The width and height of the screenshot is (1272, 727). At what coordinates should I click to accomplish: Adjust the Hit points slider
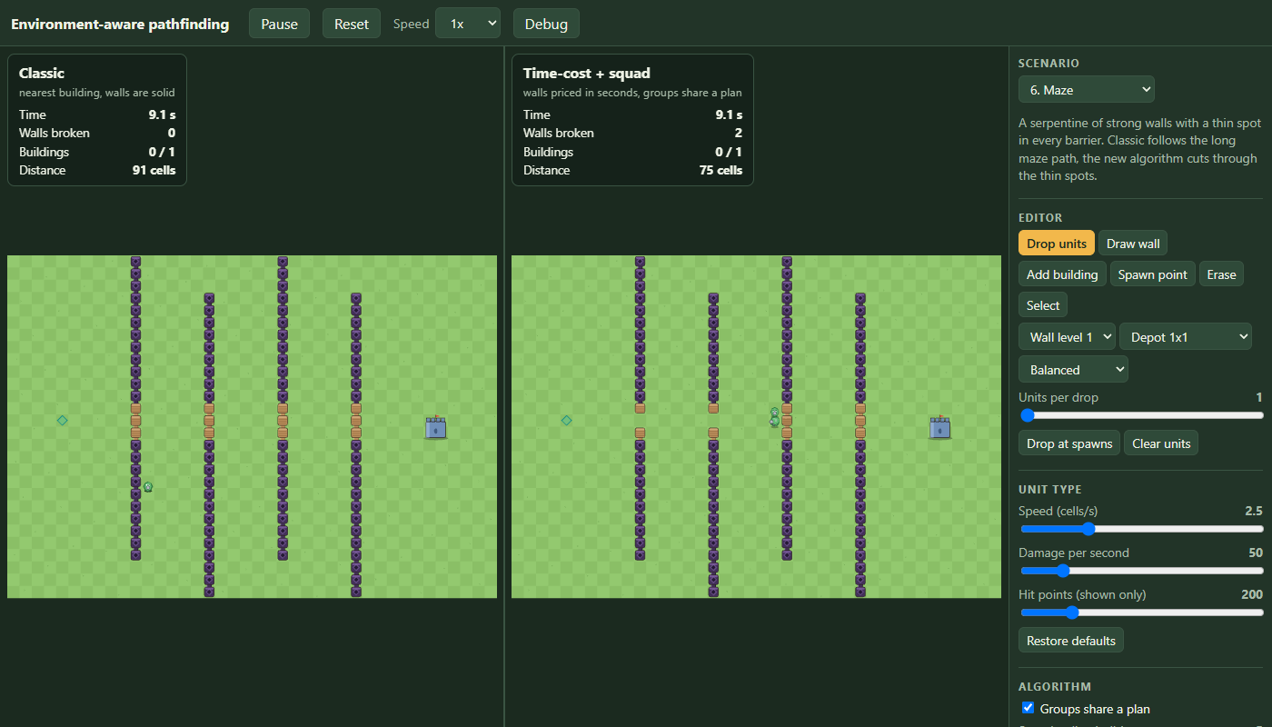click(x=1141, y=612)
